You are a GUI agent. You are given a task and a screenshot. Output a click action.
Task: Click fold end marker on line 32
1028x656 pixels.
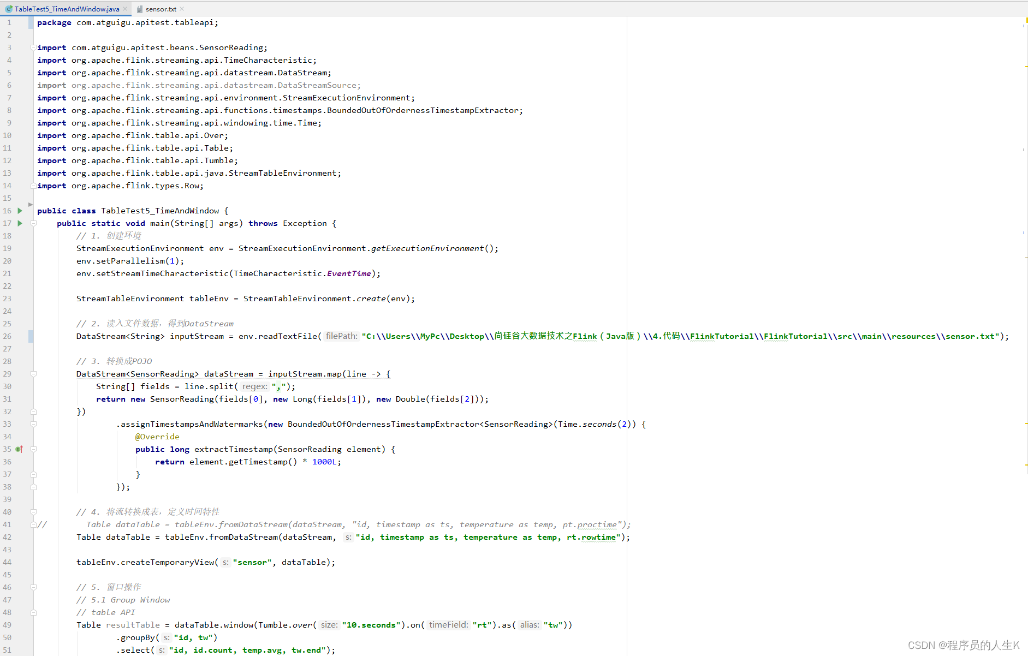[33, 412]
